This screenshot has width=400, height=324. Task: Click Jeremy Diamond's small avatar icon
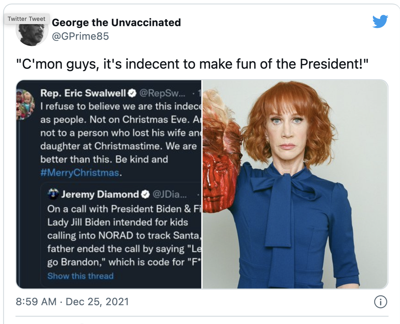53,194
